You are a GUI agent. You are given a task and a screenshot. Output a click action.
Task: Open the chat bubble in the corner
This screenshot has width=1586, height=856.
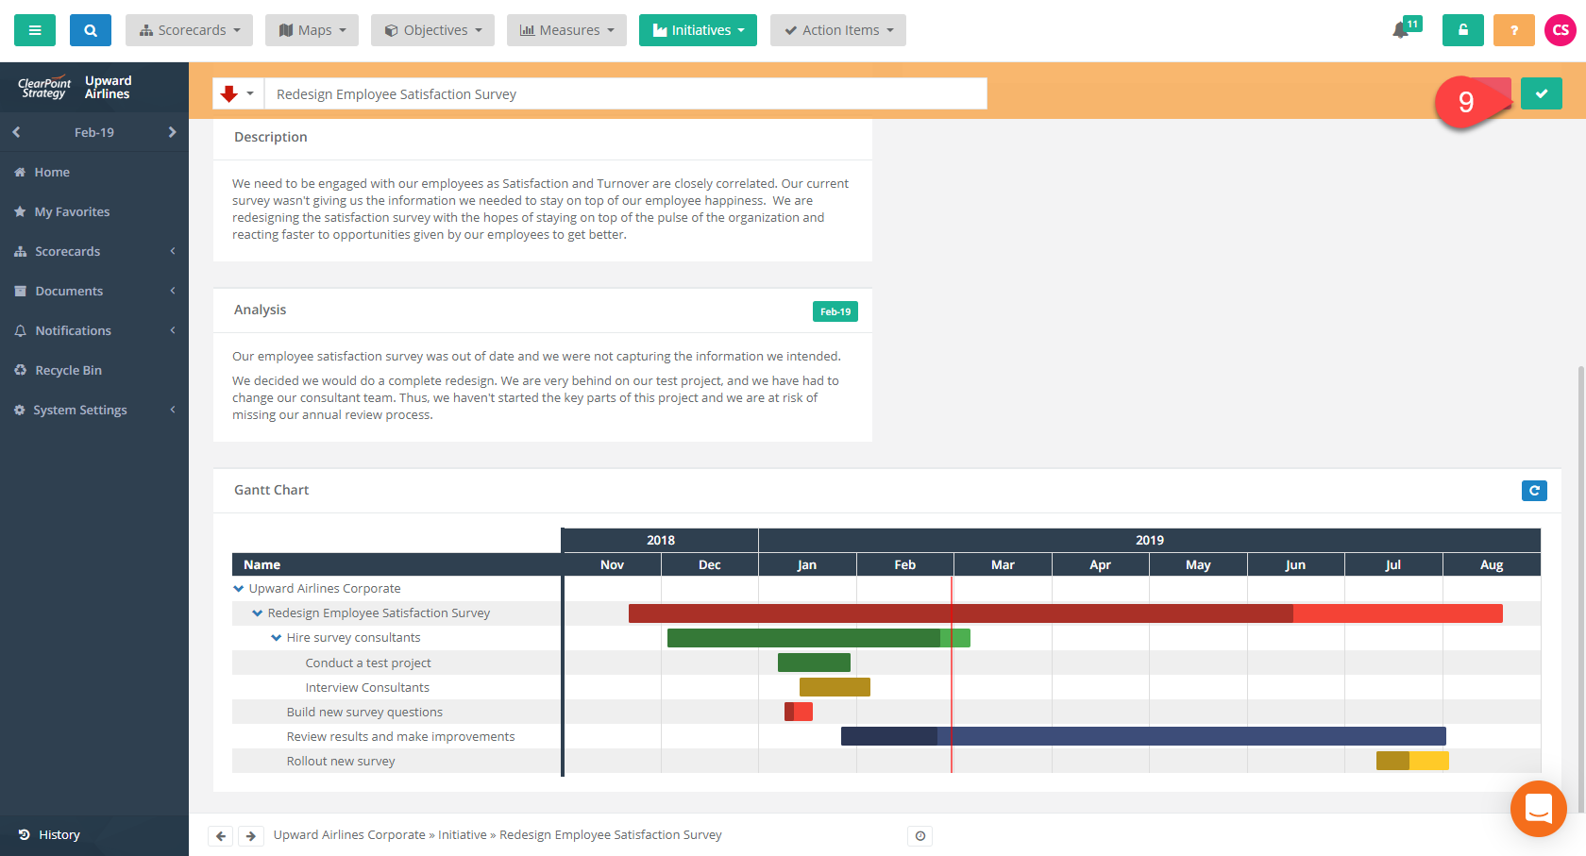[x=1538, y=808]
